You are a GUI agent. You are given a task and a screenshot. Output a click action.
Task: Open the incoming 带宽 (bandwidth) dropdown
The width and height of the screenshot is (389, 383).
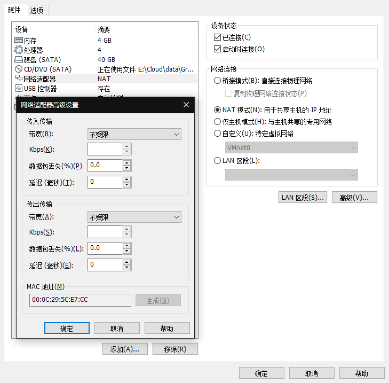(134, 135)
